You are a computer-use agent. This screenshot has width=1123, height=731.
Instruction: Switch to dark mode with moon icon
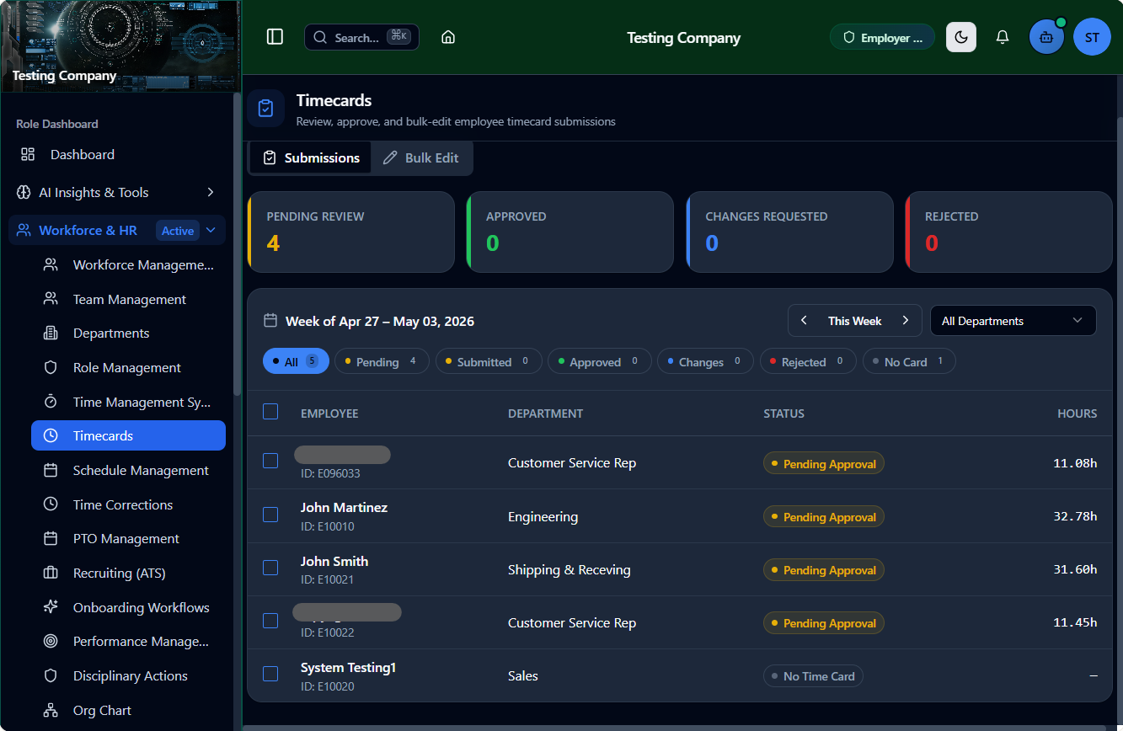coord(961,37)
